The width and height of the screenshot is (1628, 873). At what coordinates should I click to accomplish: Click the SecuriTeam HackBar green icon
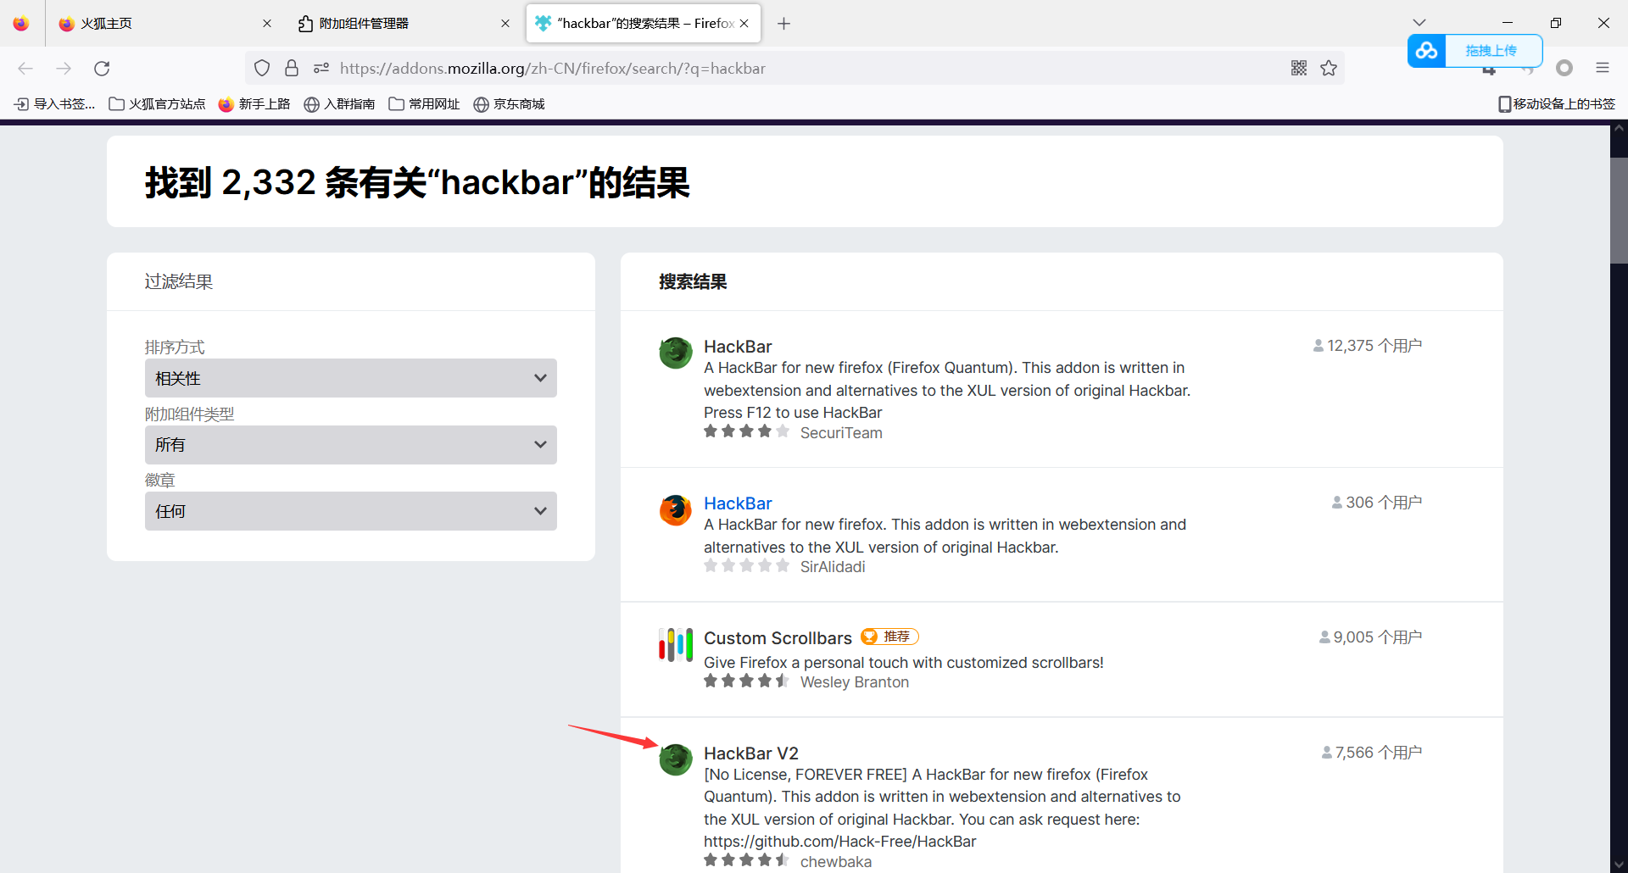[x=676, y=353]
